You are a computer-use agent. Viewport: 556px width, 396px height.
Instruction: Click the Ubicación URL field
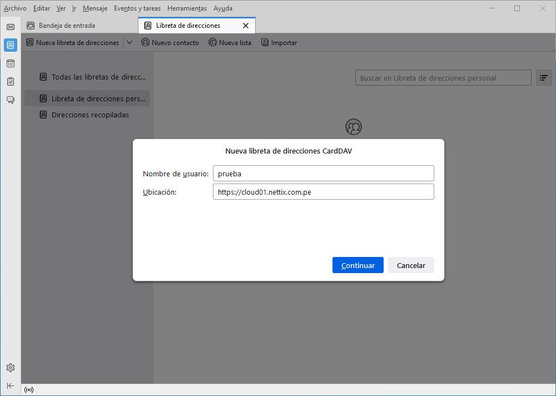click(323, 192)
